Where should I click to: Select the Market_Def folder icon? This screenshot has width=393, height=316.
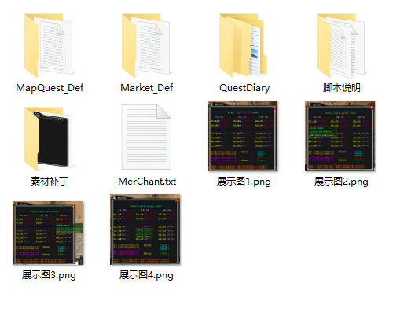point(146,46)
